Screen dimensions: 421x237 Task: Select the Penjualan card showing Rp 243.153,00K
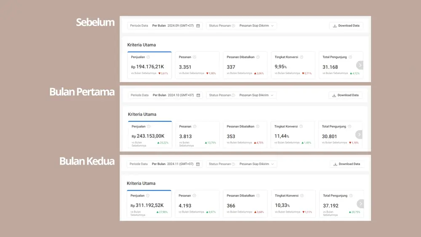[x=150, y=135]
